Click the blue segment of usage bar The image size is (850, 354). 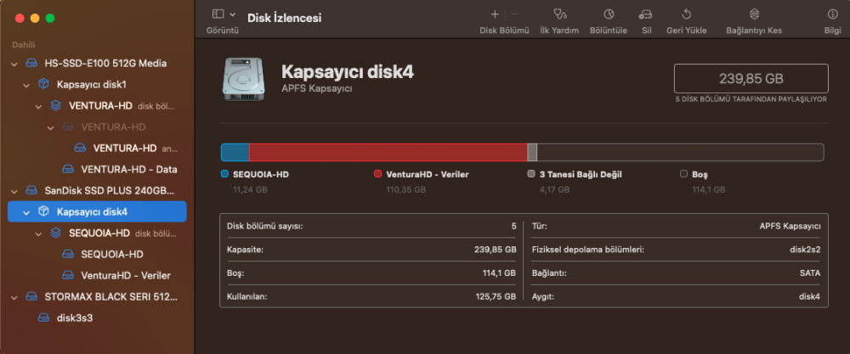(235, 152)
